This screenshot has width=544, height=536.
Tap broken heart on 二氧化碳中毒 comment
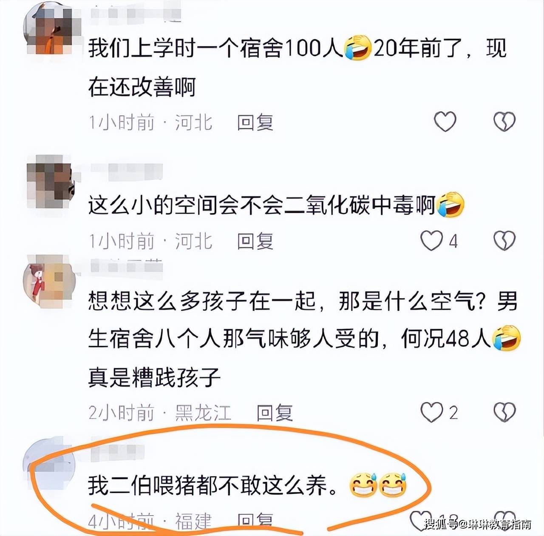pyautogui.click(x=504, y=241)
